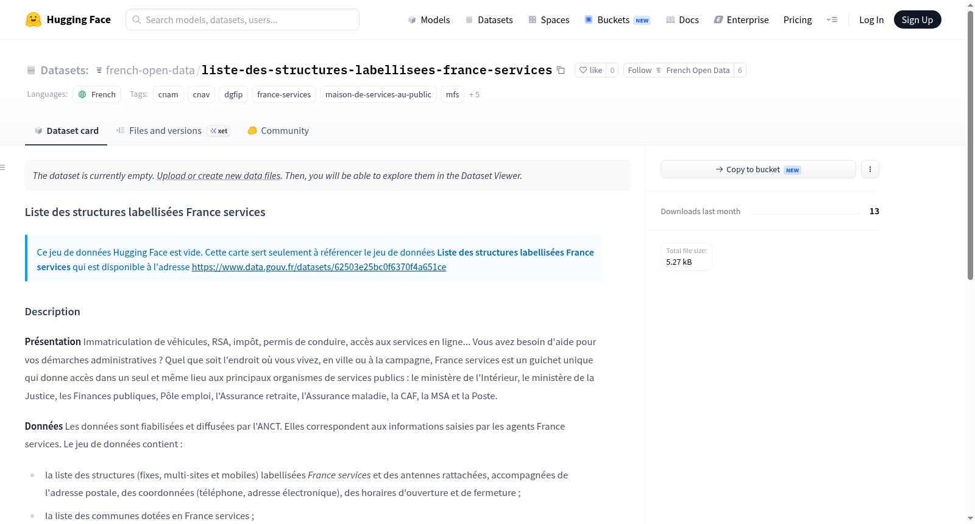Click the scrollbar down arrow
The height and width of the screenshot is (524, 975).
click(970, 519)
